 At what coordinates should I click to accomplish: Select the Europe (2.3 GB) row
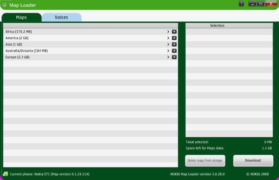pyautogui.click(x=91, y=57)
